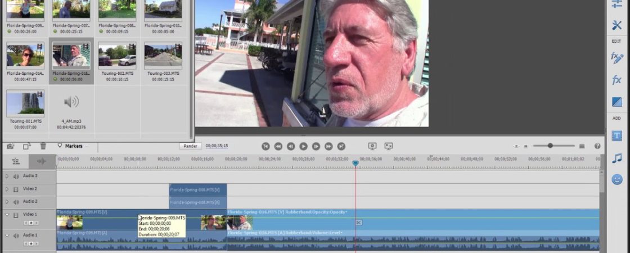Click the transition icon on Video 1 clip
Viewport: 630px width, 253px height.
point(359,223)
